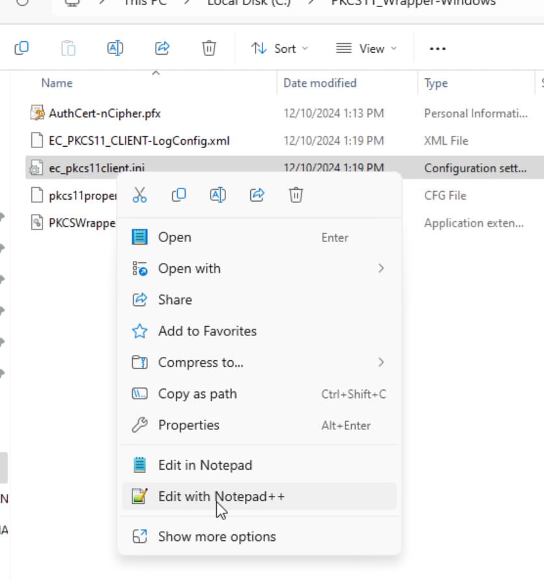Click the Share icon in context menu

tap(257, 195)
